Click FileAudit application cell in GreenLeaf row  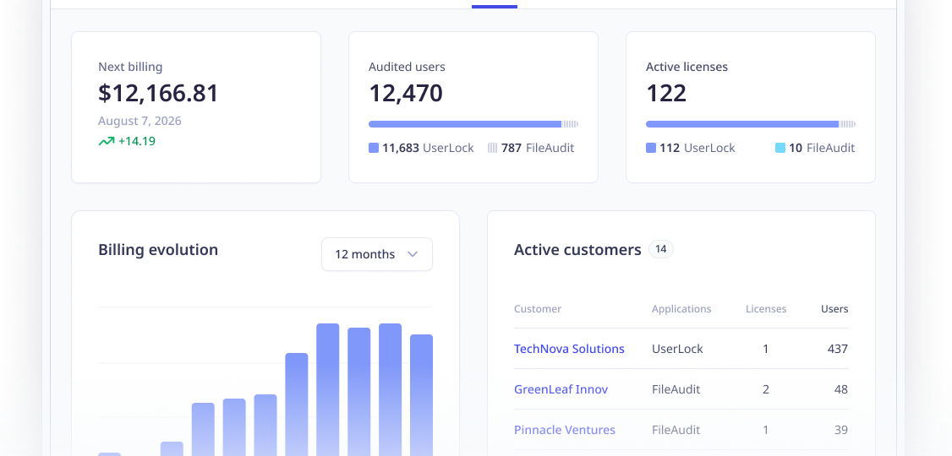[676, 389]
